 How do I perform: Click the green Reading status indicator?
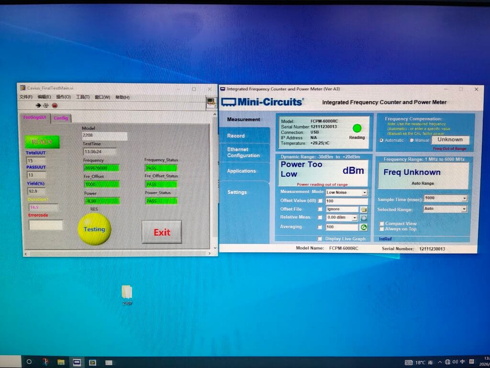pos(357,128)
